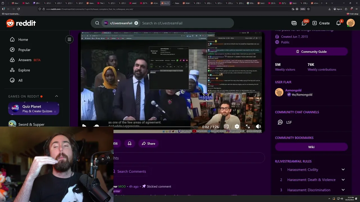Open the Community Guide
Image resolution: width=360 pixels, height=202 pixels.
point(311,52)
